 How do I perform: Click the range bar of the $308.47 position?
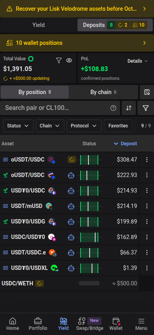pyautogui.click(x=89, y=160)
